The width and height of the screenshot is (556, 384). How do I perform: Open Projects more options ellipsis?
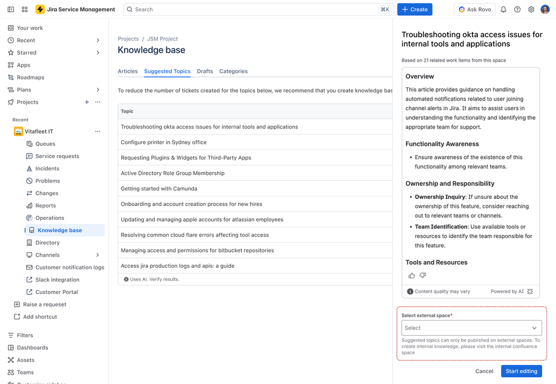(x=97, y=102)
